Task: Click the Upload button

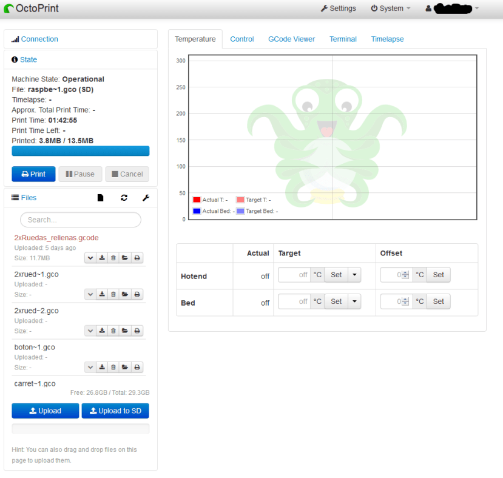Action: 46,411
